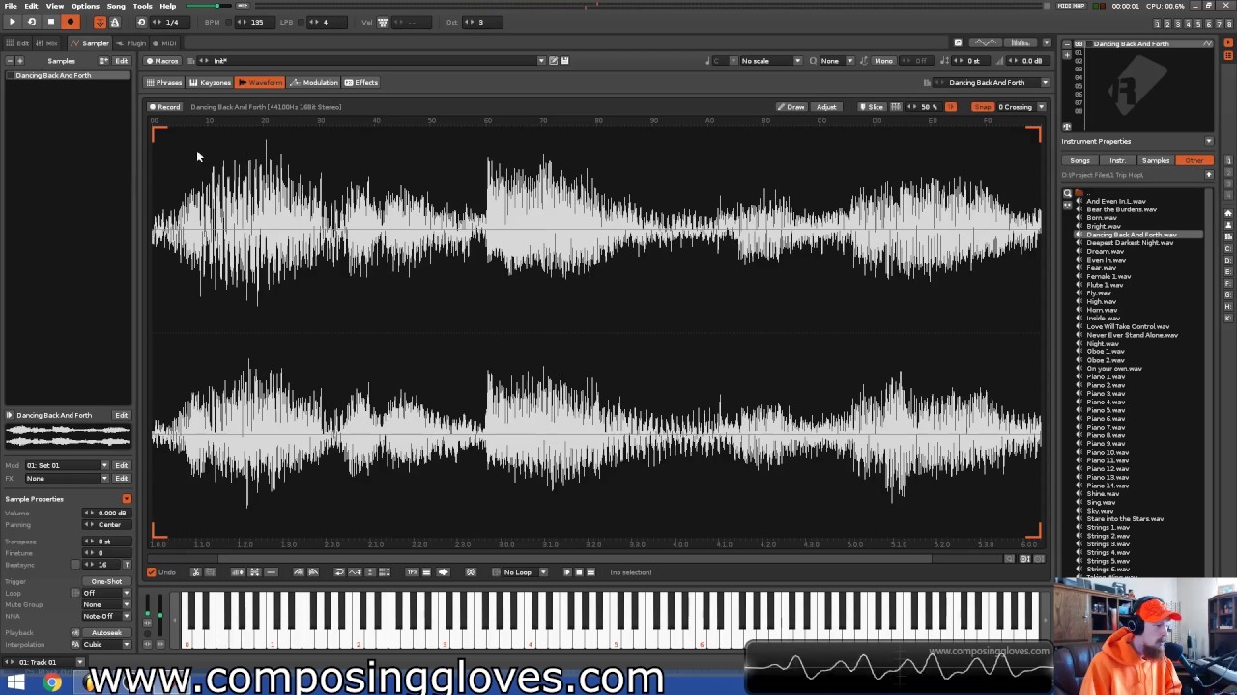Click the reverse sample icon below waveform
This screenshot has height=695, width=1237.
click(x=339, y=572)
